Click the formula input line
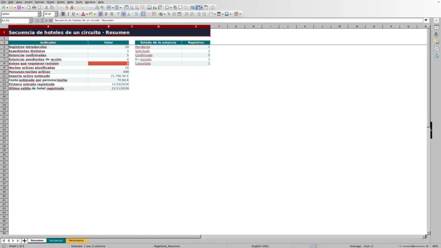Viewport: 441px width, 248px height. point(238,21)
